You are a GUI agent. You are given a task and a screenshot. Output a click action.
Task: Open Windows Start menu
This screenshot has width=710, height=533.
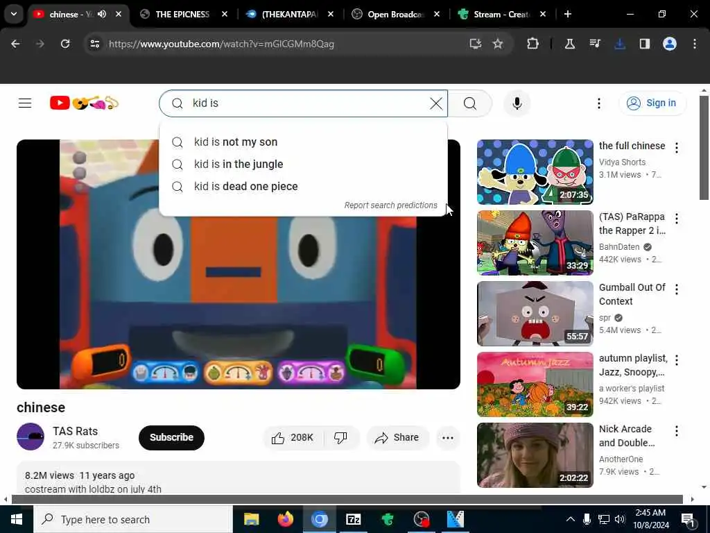tap(17, 519)
